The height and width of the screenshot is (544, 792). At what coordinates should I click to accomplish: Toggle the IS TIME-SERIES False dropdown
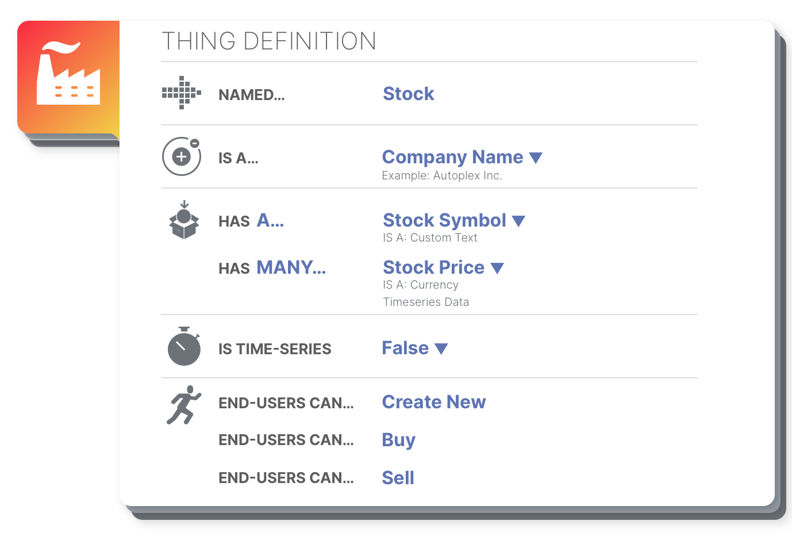(x=415, y=348)
